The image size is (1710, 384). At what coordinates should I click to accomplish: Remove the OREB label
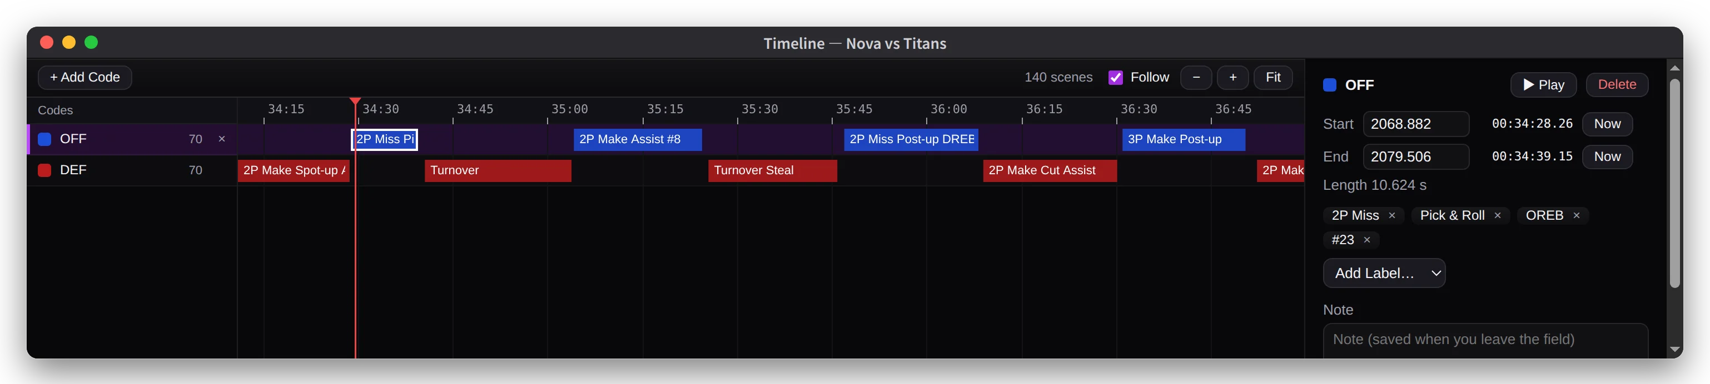pos(1577,216)
